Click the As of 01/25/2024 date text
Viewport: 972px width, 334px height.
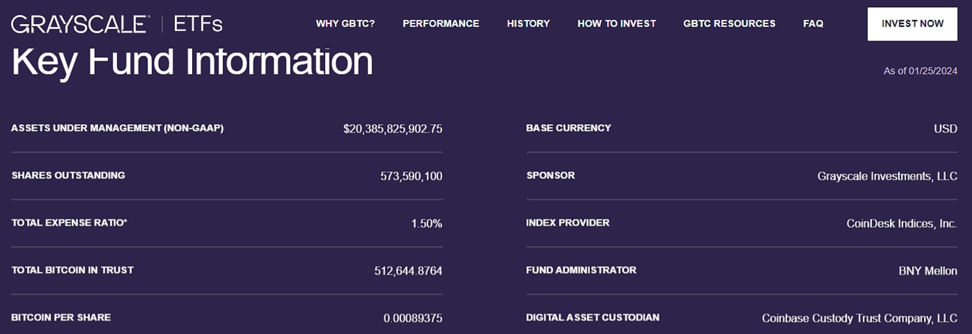pyautogui.click(x=920, y=71)
